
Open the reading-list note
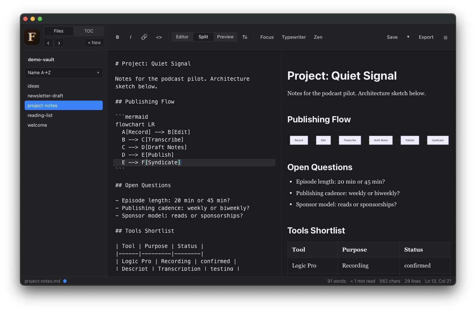point(63,115)
